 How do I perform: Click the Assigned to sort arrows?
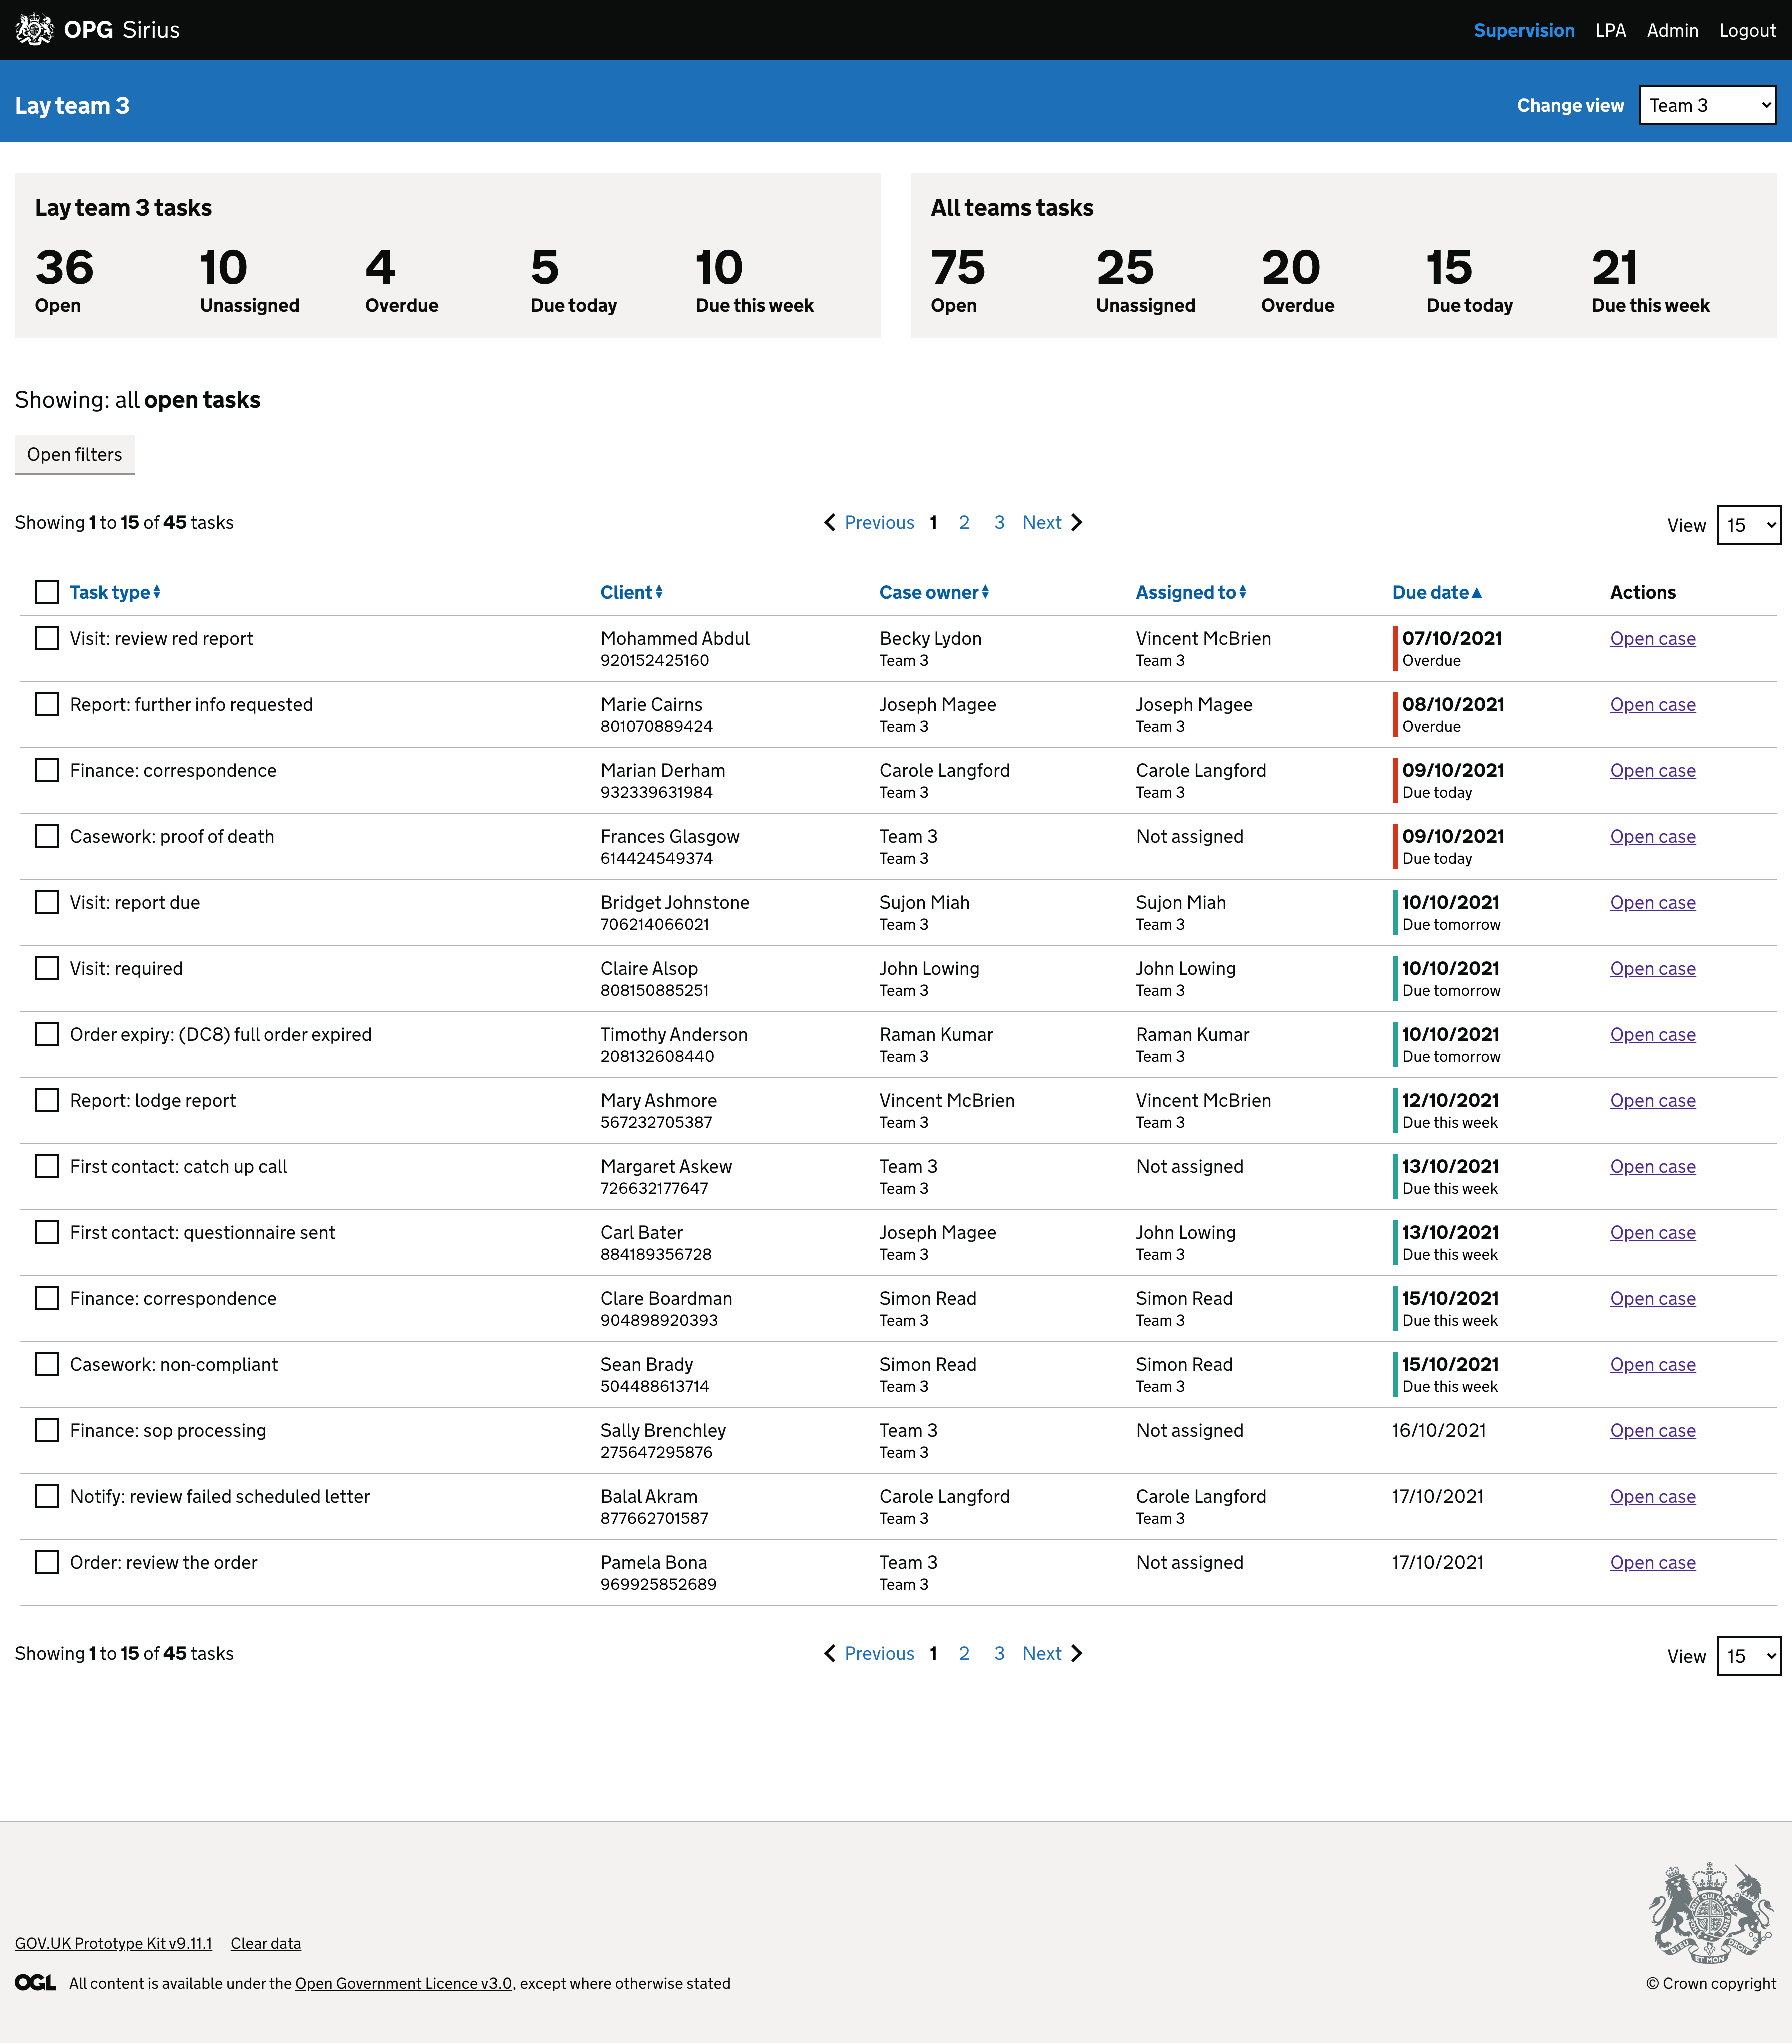(x=1243, y=593)
